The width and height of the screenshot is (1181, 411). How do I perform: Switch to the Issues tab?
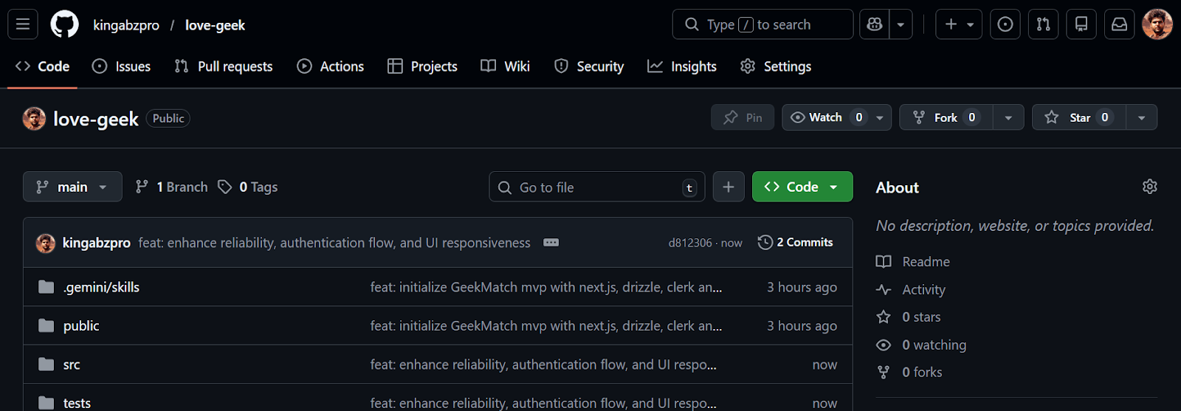coord(121,66)
